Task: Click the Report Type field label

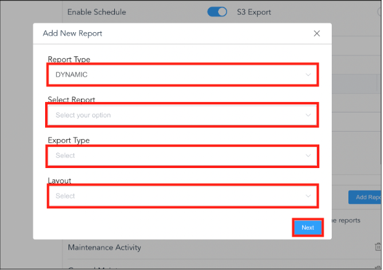Action: click(x=69, y=60)
